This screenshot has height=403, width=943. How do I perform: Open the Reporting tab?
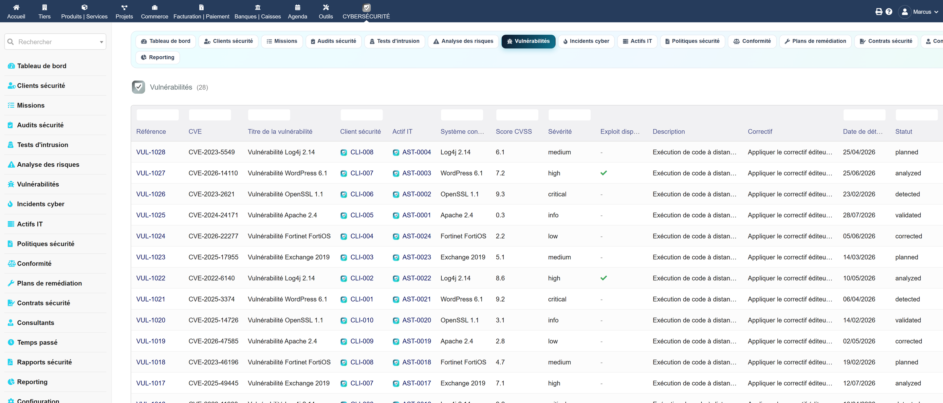click(157, 57)
